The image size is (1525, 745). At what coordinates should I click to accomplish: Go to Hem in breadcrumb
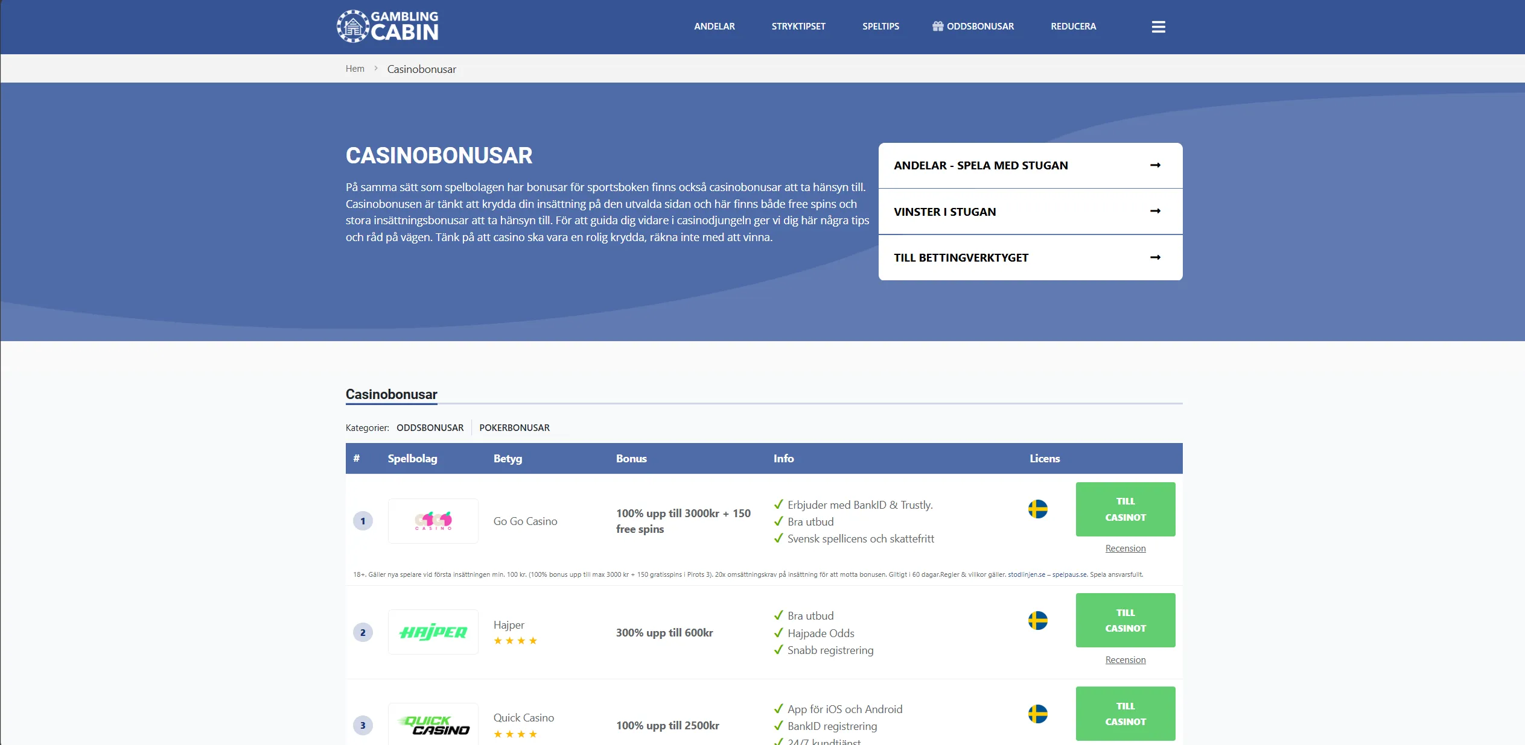[355, 69]
